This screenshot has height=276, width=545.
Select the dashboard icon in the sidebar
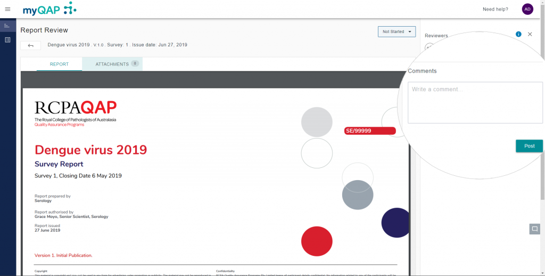(x=7, y=26)
